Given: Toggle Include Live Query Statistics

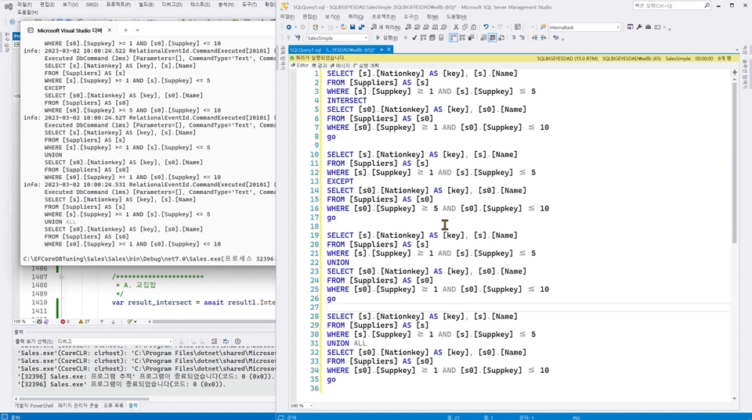Looking at the screenshot, I should pos(462,38).
